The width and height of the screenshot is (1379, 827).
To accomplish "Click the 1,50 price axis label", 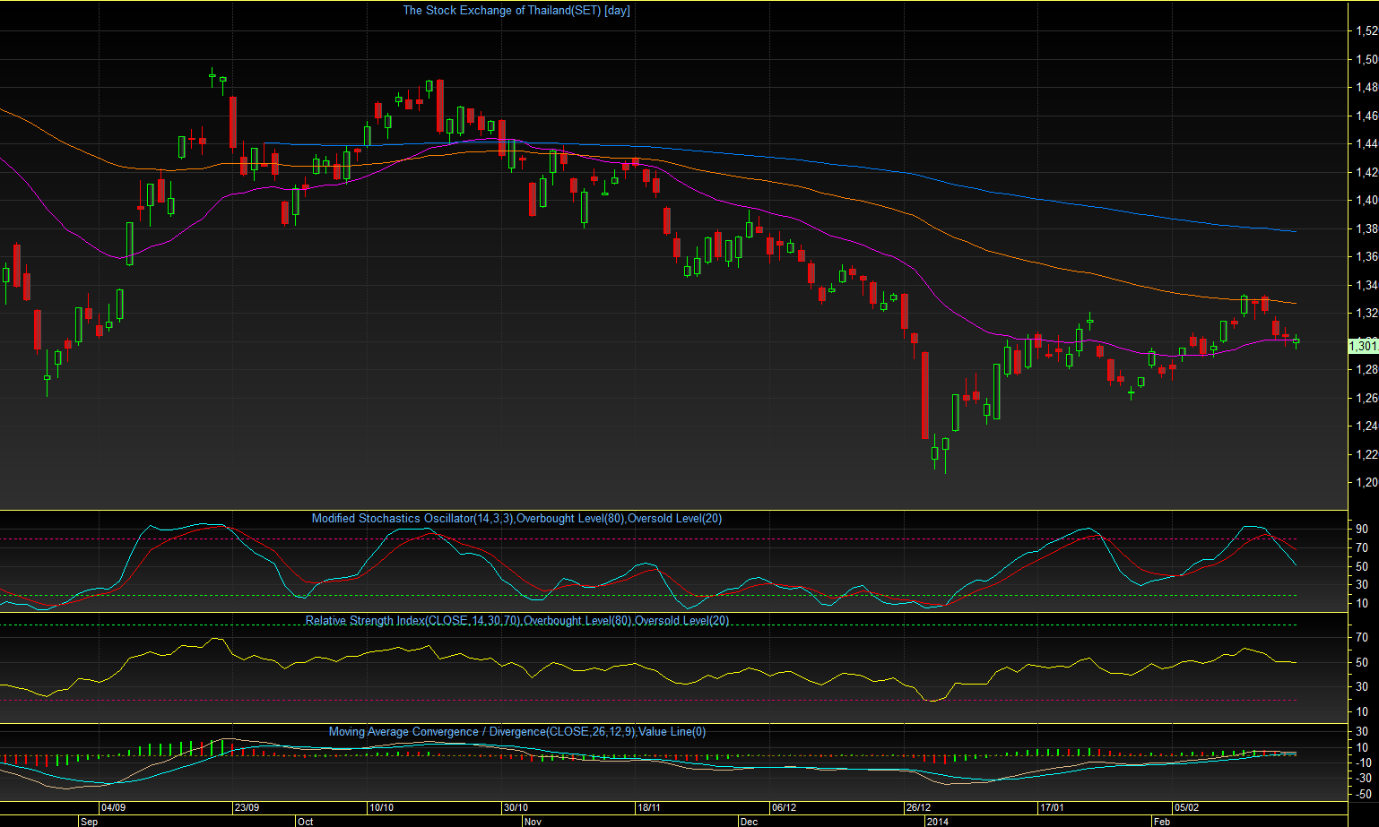I will point(1366,60).
